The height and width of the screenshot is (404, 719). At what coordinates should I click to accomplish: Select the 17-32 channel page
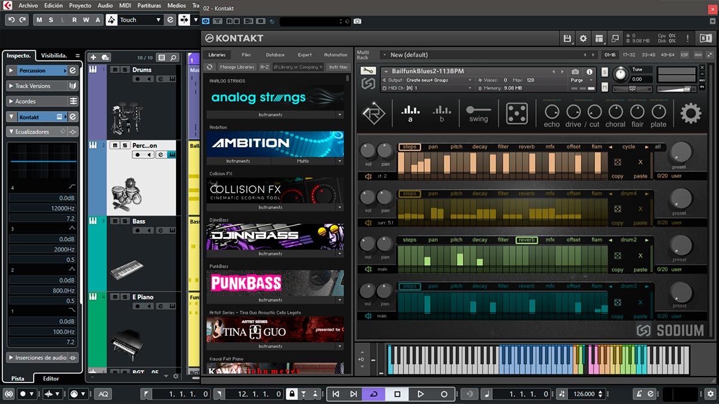629,54
